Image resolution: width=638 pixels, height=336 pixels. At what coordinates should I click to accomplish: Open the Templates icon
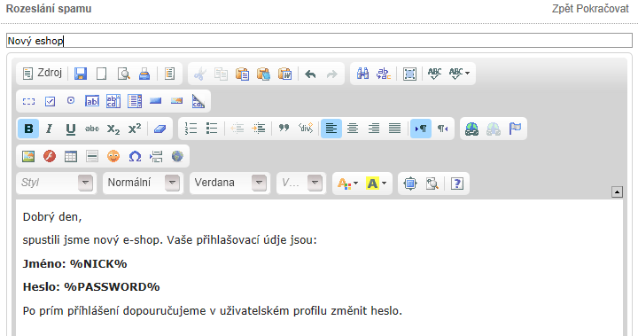click(x=169, y=74)
